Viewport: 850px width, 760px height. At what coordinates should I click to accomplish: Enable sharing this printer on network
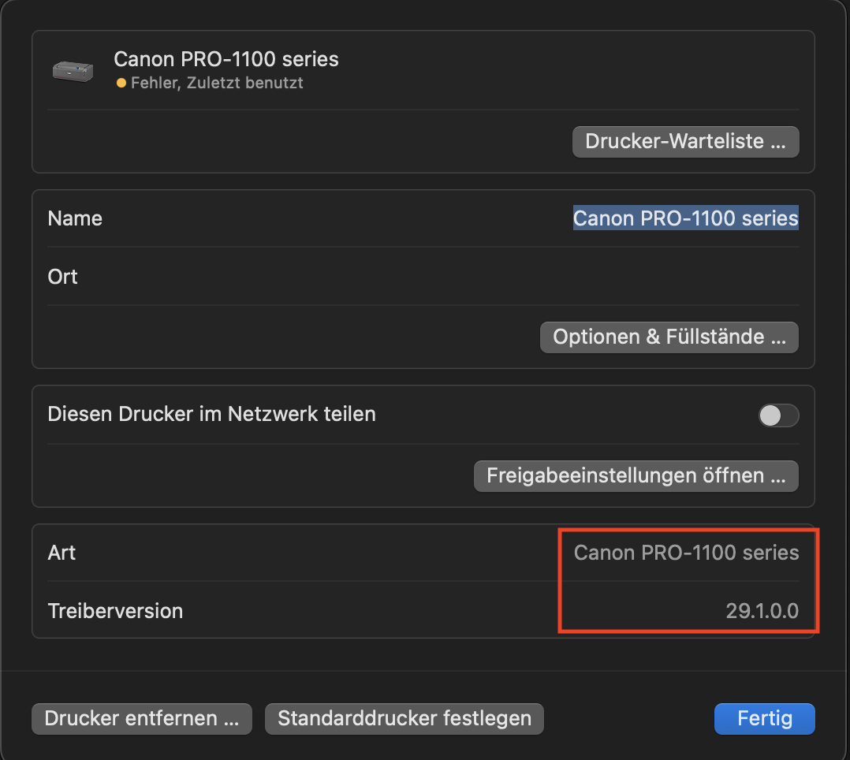778,415
